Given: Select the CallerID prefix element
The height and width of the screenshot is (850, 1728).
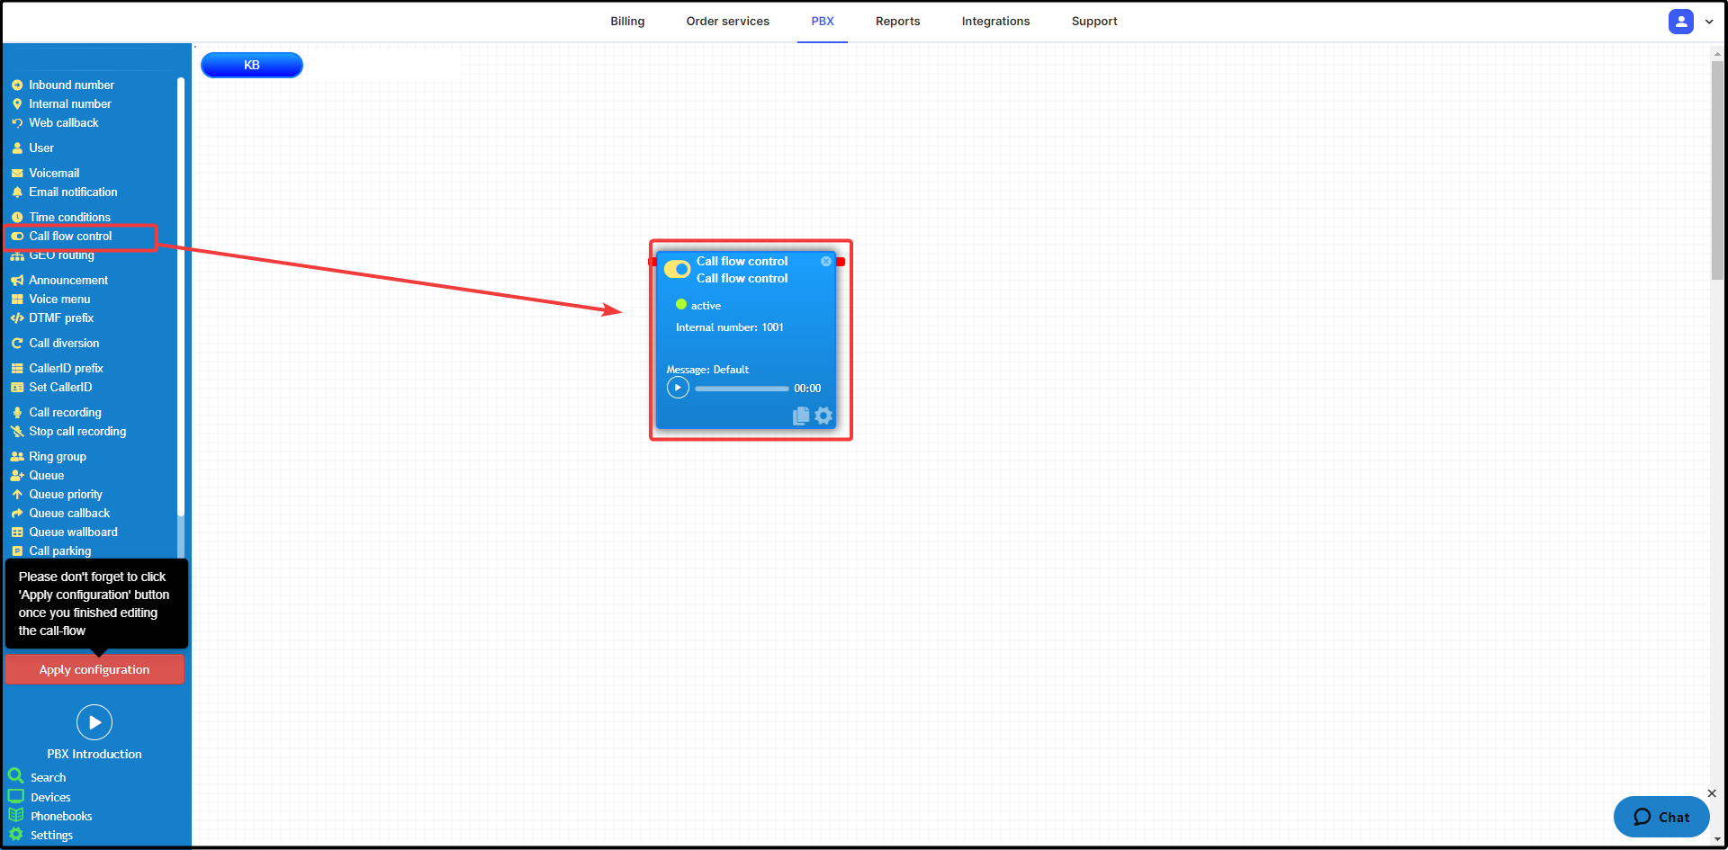Looking at the screenshot, I should click(66, 369).
